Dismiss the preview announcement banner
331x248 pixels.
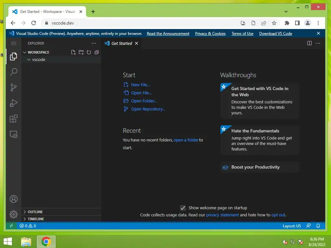pyautogui.click(x=318, y=33)
